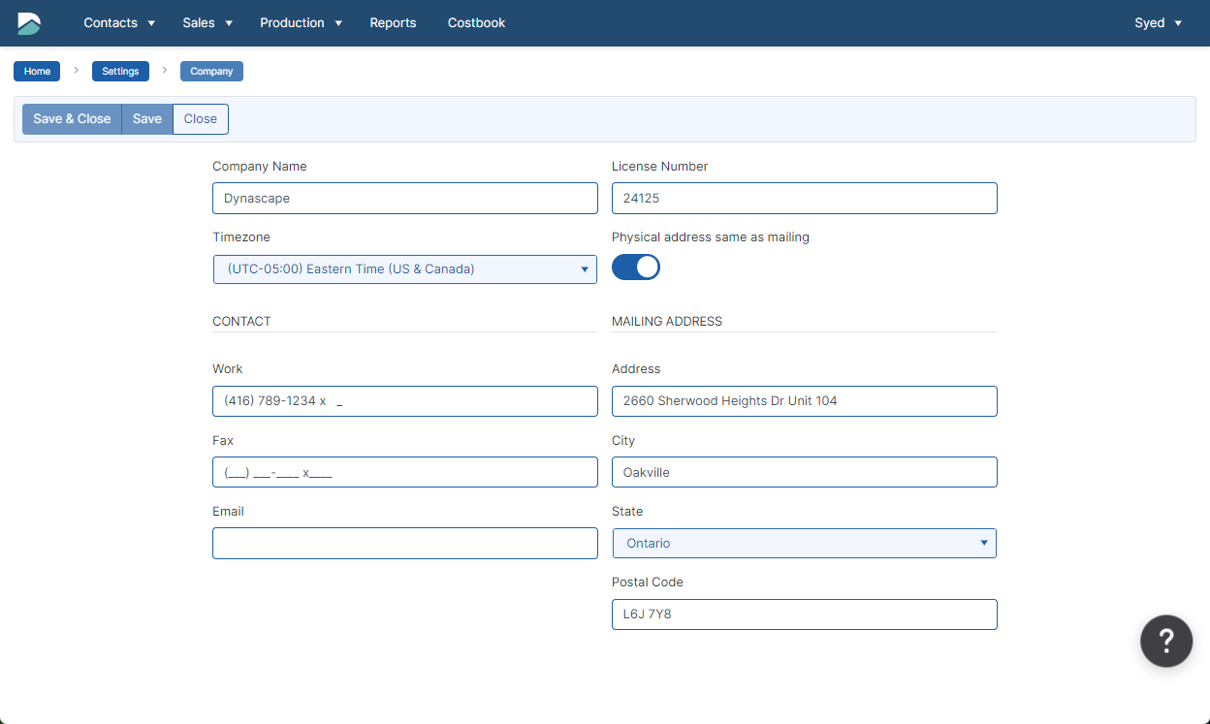The width and height of the screenshot is (1210, 724).
Task: Click the Save & Close button
Action: (72, 119)
